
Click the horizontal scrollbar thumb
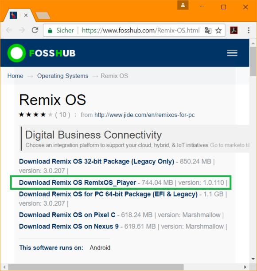[96, 267]
